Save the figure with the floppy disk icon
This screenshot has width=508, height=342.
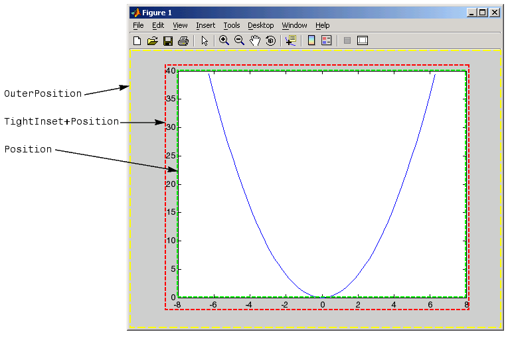click(168, 41)
